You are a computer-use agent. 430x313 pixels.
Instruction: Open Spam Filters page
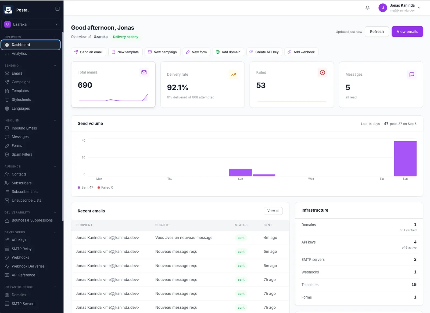pos(30,154)
